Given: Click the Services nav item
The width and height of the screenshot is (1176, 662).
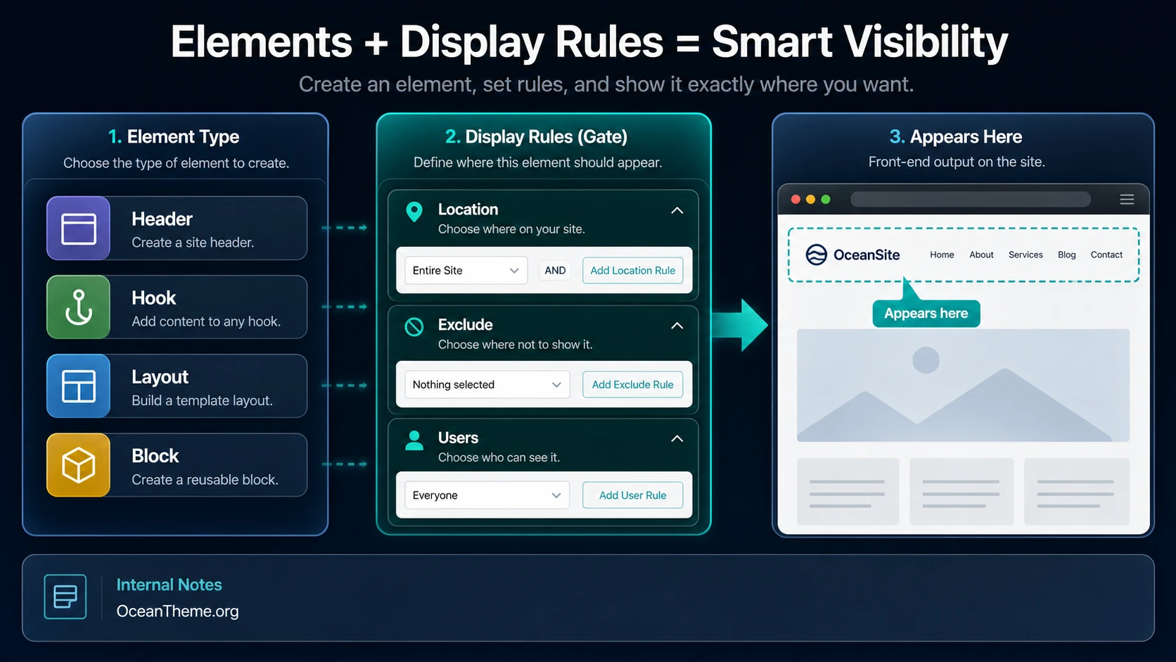Looking at the screenshot, I should click(1025, 255).
